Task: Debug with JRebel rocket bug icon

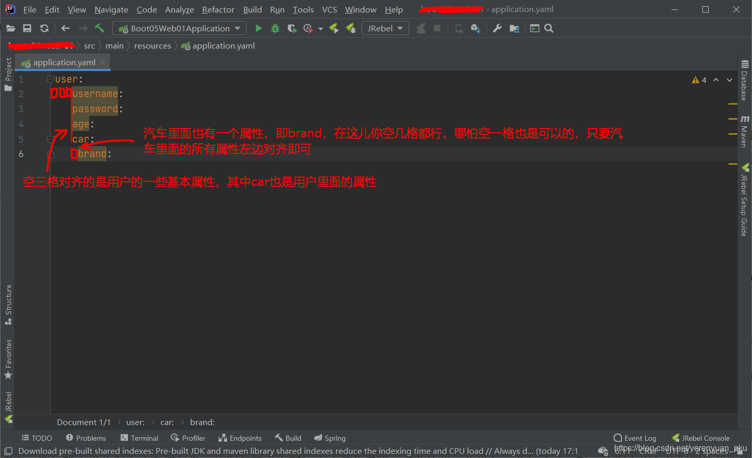Action: (x=351, y=28)
